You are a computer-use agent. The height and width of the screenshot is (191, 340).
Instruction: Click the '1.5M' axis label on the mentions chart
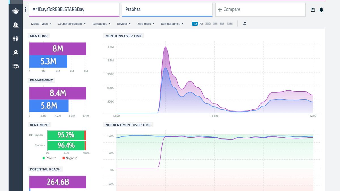click(x=110, y=47)
